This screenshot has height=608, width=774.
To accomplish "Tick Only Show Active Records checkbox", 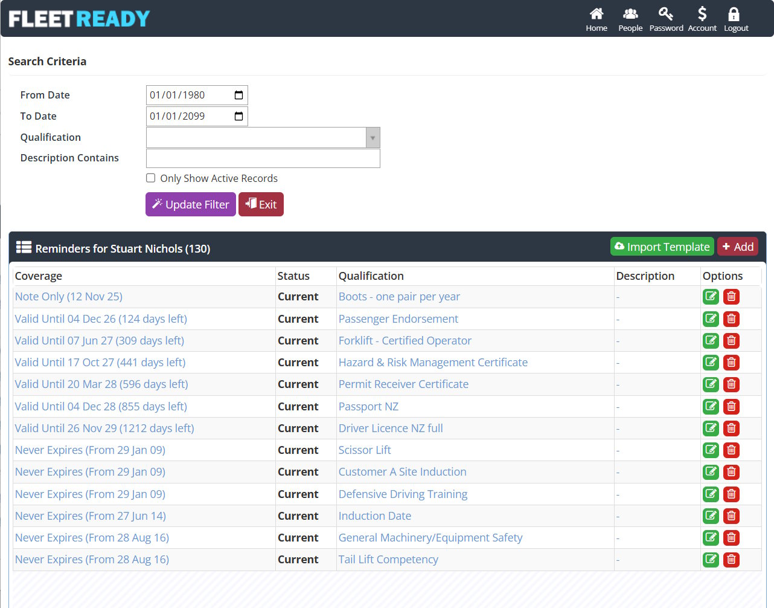I will click(x=151, y=178).
